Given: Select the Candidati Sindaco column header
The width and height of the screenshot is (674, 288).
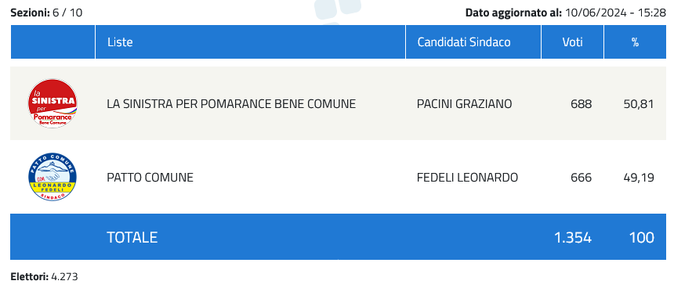Looking at the screenshot, I should coord(464,42).
